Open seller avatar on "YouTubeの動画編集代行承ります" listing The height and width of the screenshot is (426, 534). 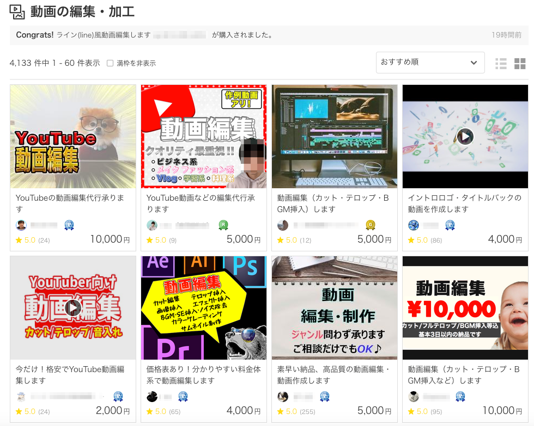[21, 225]
